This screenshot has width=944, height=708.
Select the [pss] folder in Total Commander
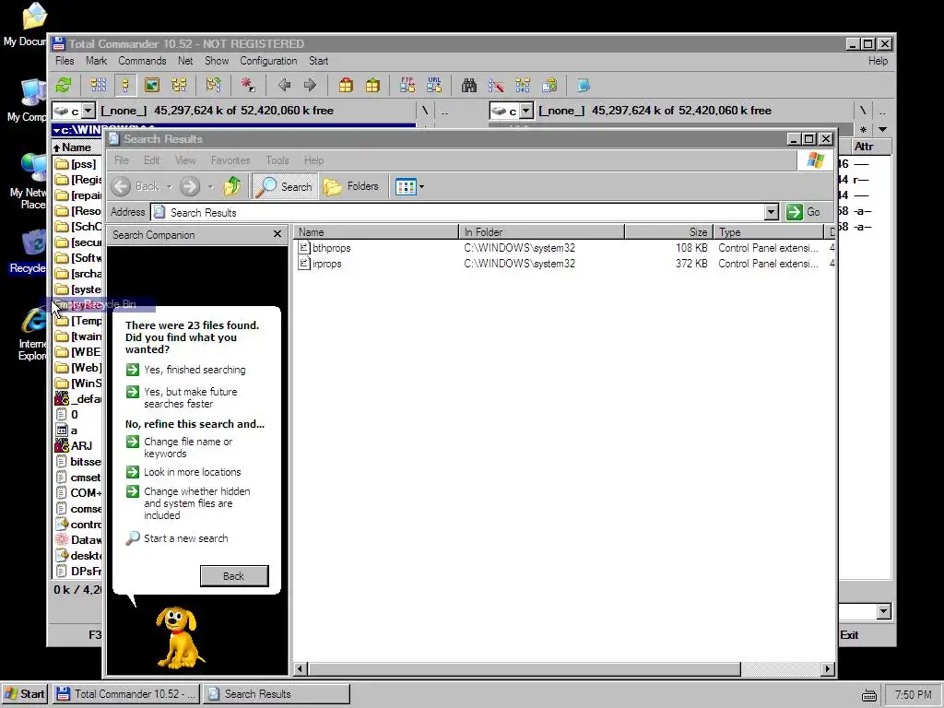[77, 164]
